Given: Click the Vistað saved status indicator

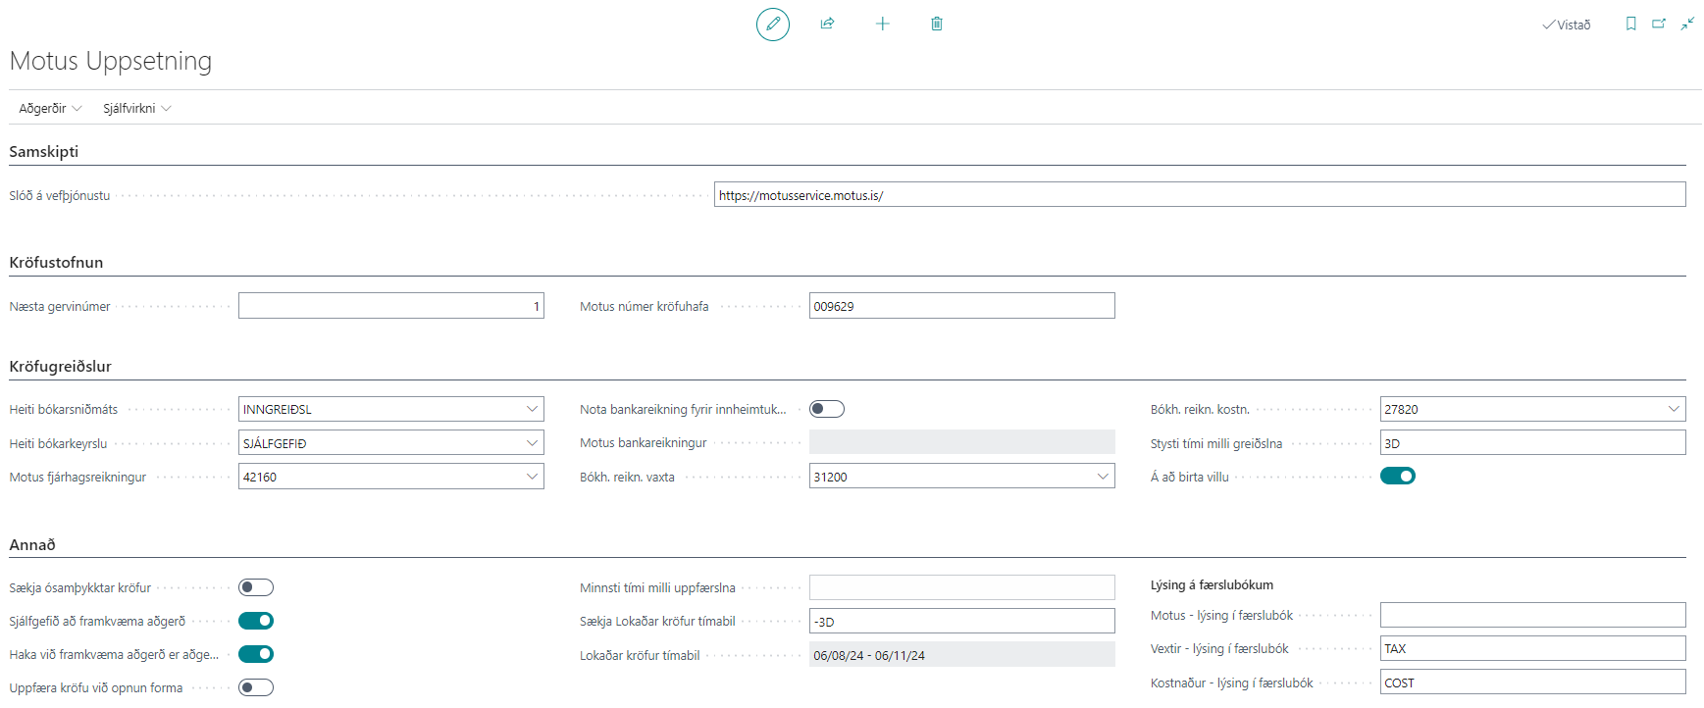Looking at the screenshot, I should (1566, 25).
